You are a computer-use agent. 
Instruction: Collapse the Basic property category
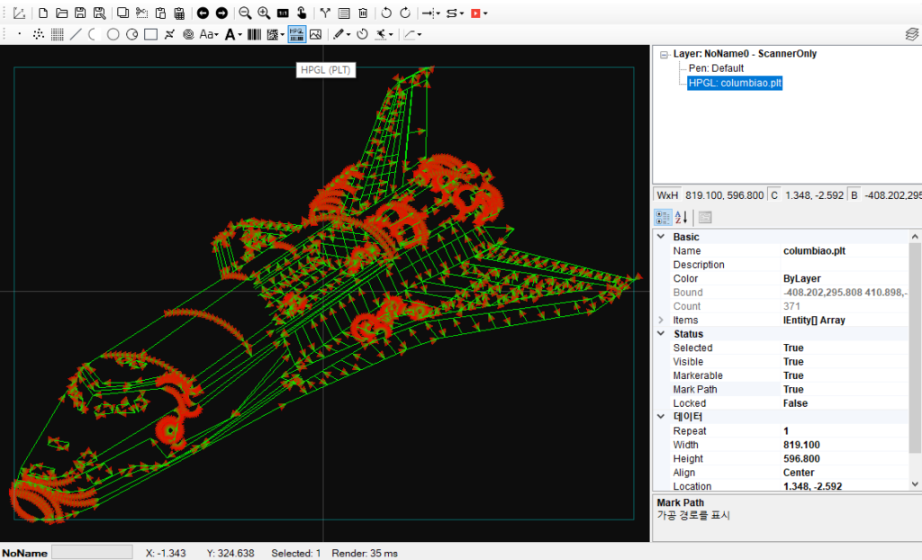[661, 237]
